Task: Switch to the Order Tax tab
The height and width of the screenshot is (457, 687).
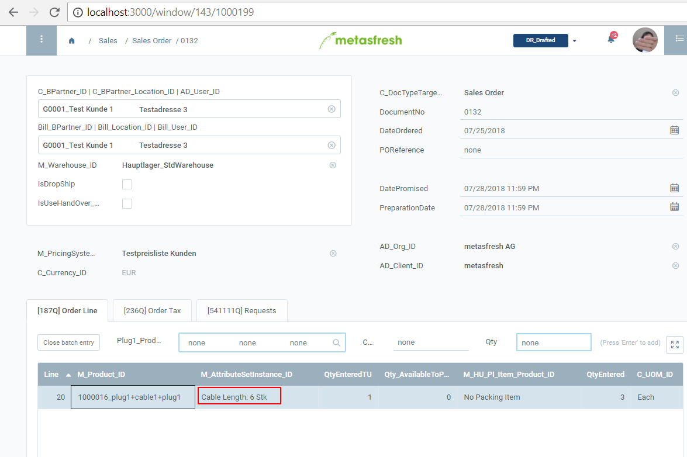Action: [x=152, y=311]
